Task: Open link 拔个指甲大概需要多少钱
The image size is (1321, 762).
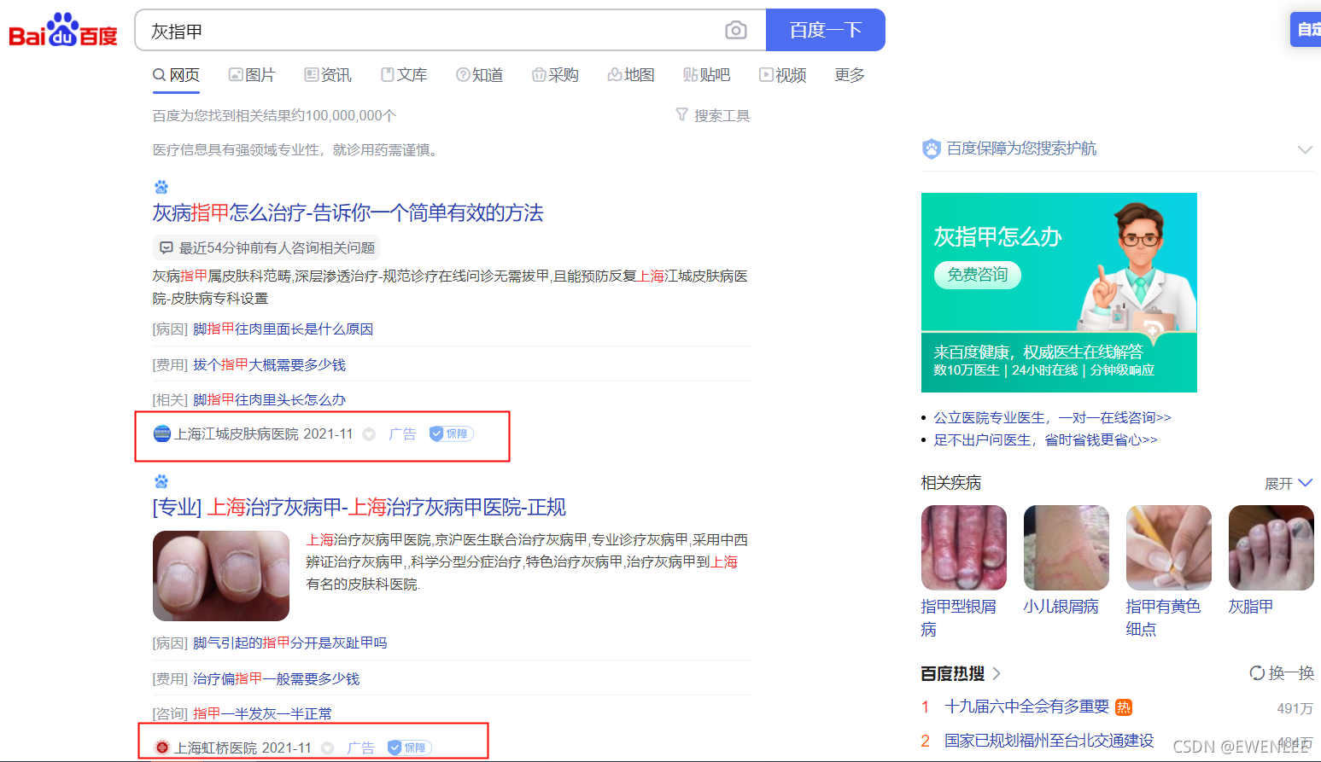Action: 270,364
